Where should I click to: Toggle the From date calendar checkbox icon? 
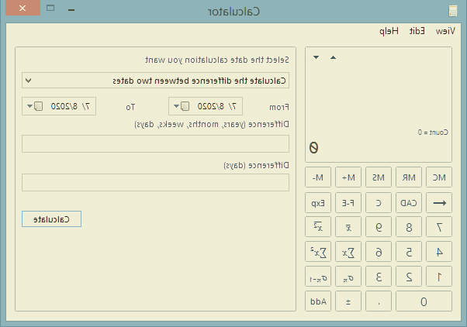click(185, 106)
